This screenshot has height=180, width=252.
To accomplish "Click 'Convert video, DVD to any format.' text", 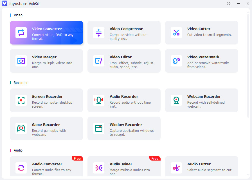I will point(53,37).
